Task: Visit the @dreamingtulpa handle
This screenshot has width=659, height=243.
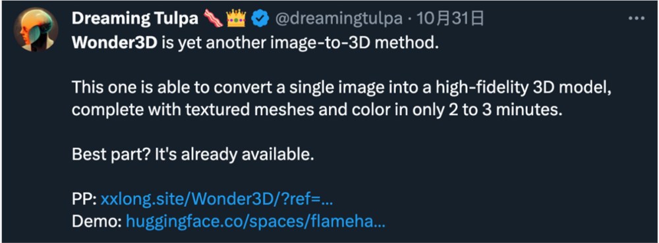Action: [x=338, y=19]
